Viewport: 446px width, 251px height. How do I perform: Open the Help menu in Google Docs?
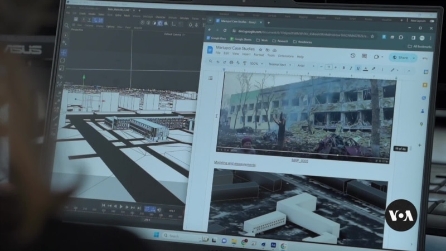pyautogui.click(x=300, y=56)
